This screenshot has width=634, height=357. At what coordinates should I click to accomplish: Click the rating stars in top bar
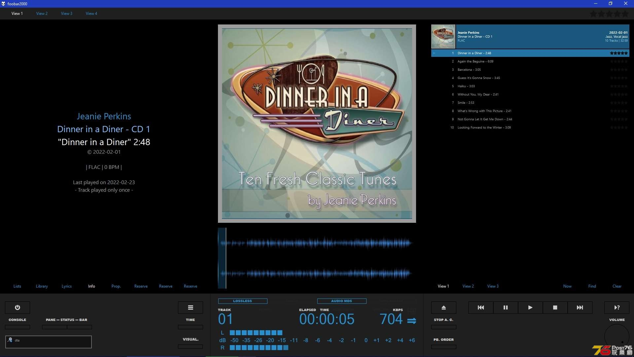coord(609,14)
